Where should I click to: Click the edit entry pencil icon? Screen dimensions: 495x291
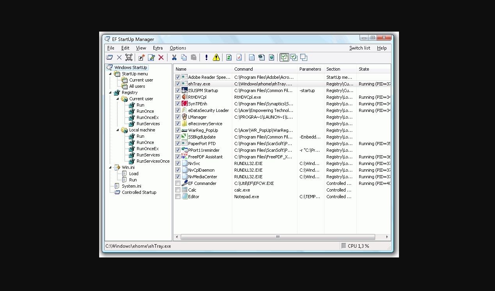[151, 58]
